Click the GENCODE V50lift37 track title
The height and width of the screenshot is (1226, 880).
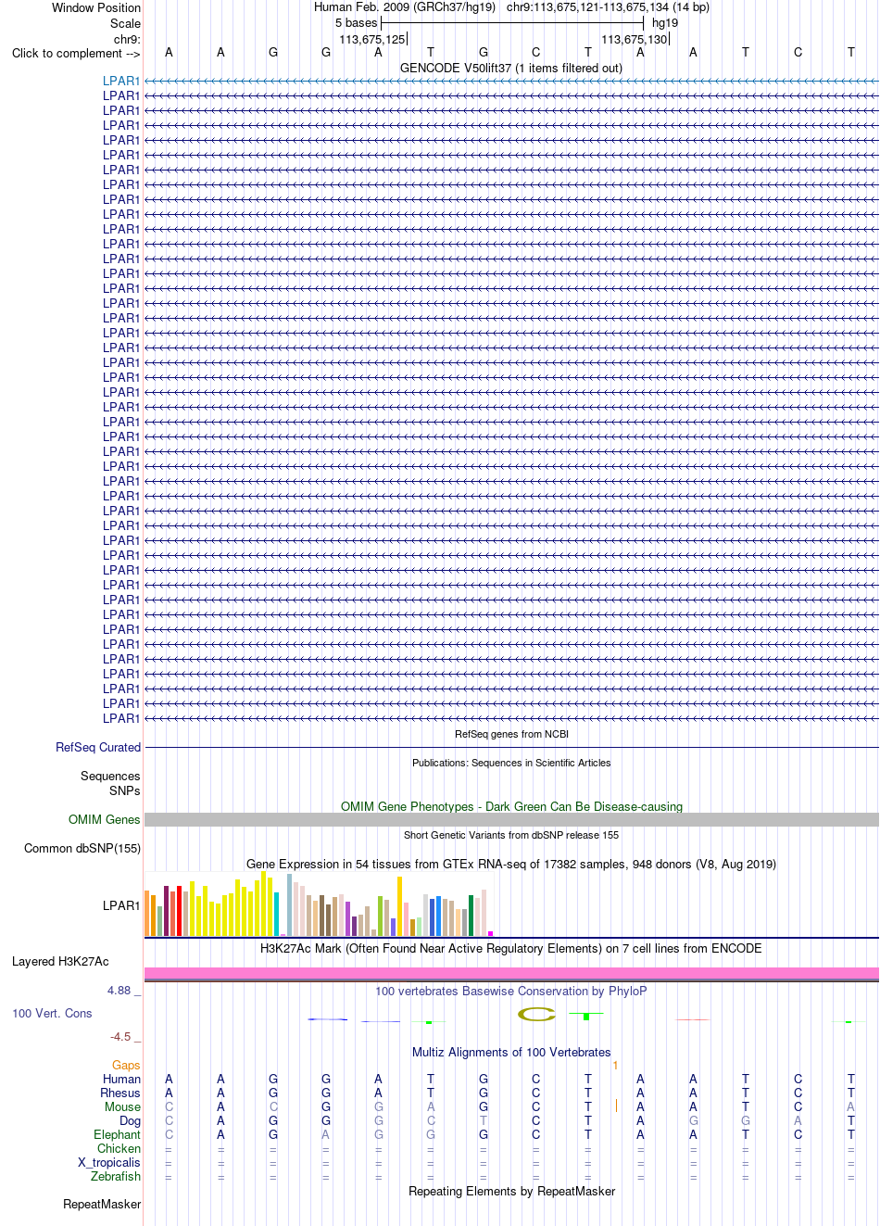click(511, 68)
